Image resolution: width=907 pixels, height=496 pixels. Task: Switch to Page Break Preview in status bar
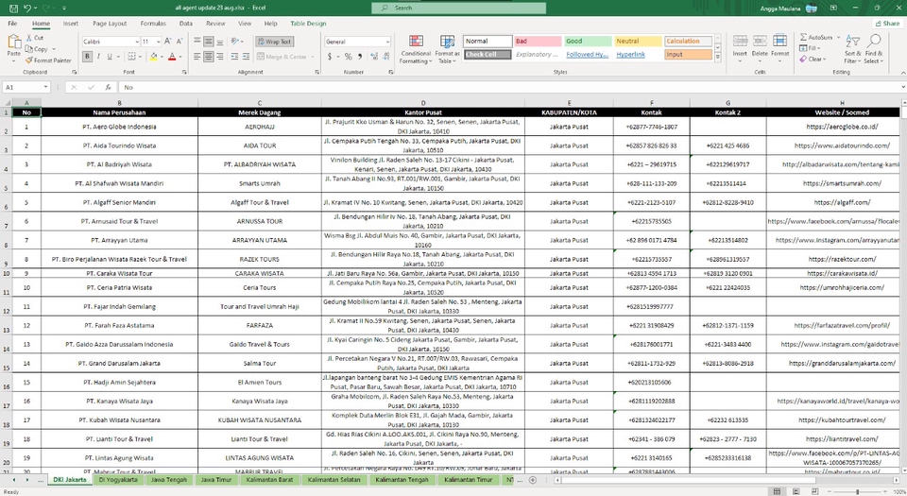pos(814,491)
